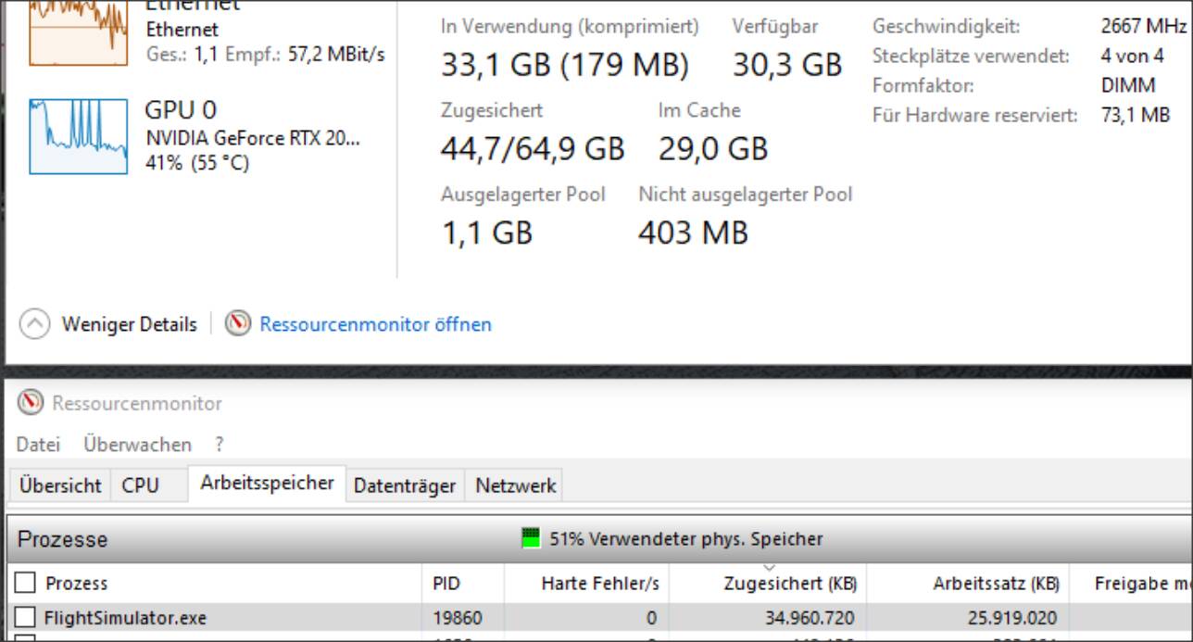1193x642 pixels.
Task: Open the Ressourcenmonitor öffnen link
Action: (375, 324)
